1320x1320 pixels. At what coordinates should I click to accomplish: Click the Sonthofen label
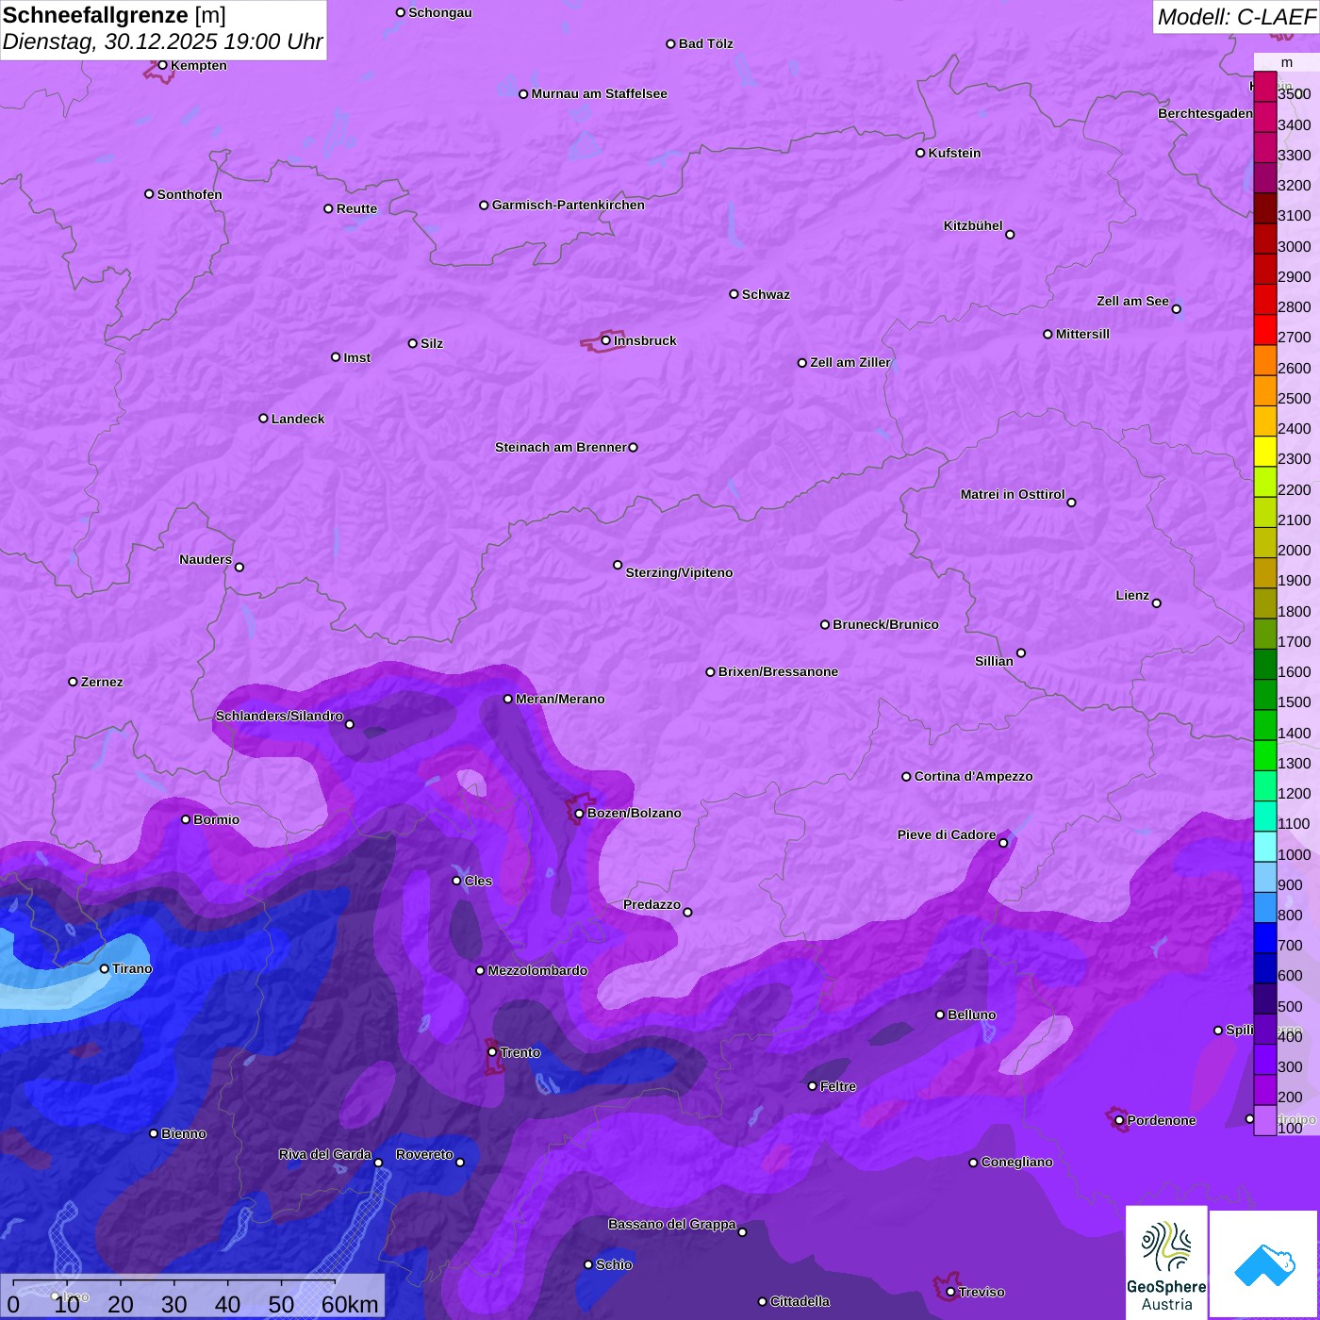click(190, 194)
